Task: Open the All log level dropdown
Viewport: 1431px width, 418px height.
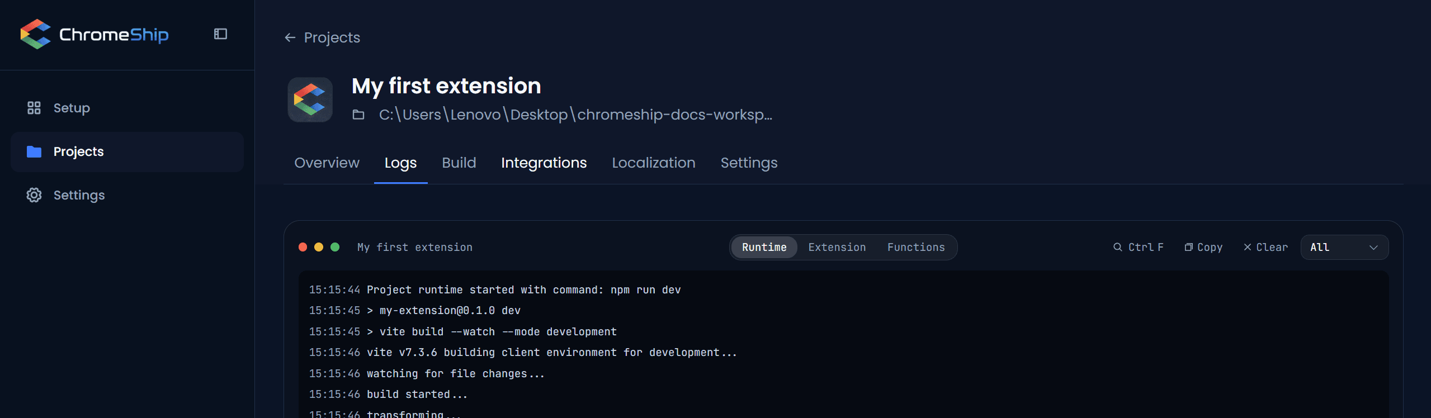Action: [1344, 247]
